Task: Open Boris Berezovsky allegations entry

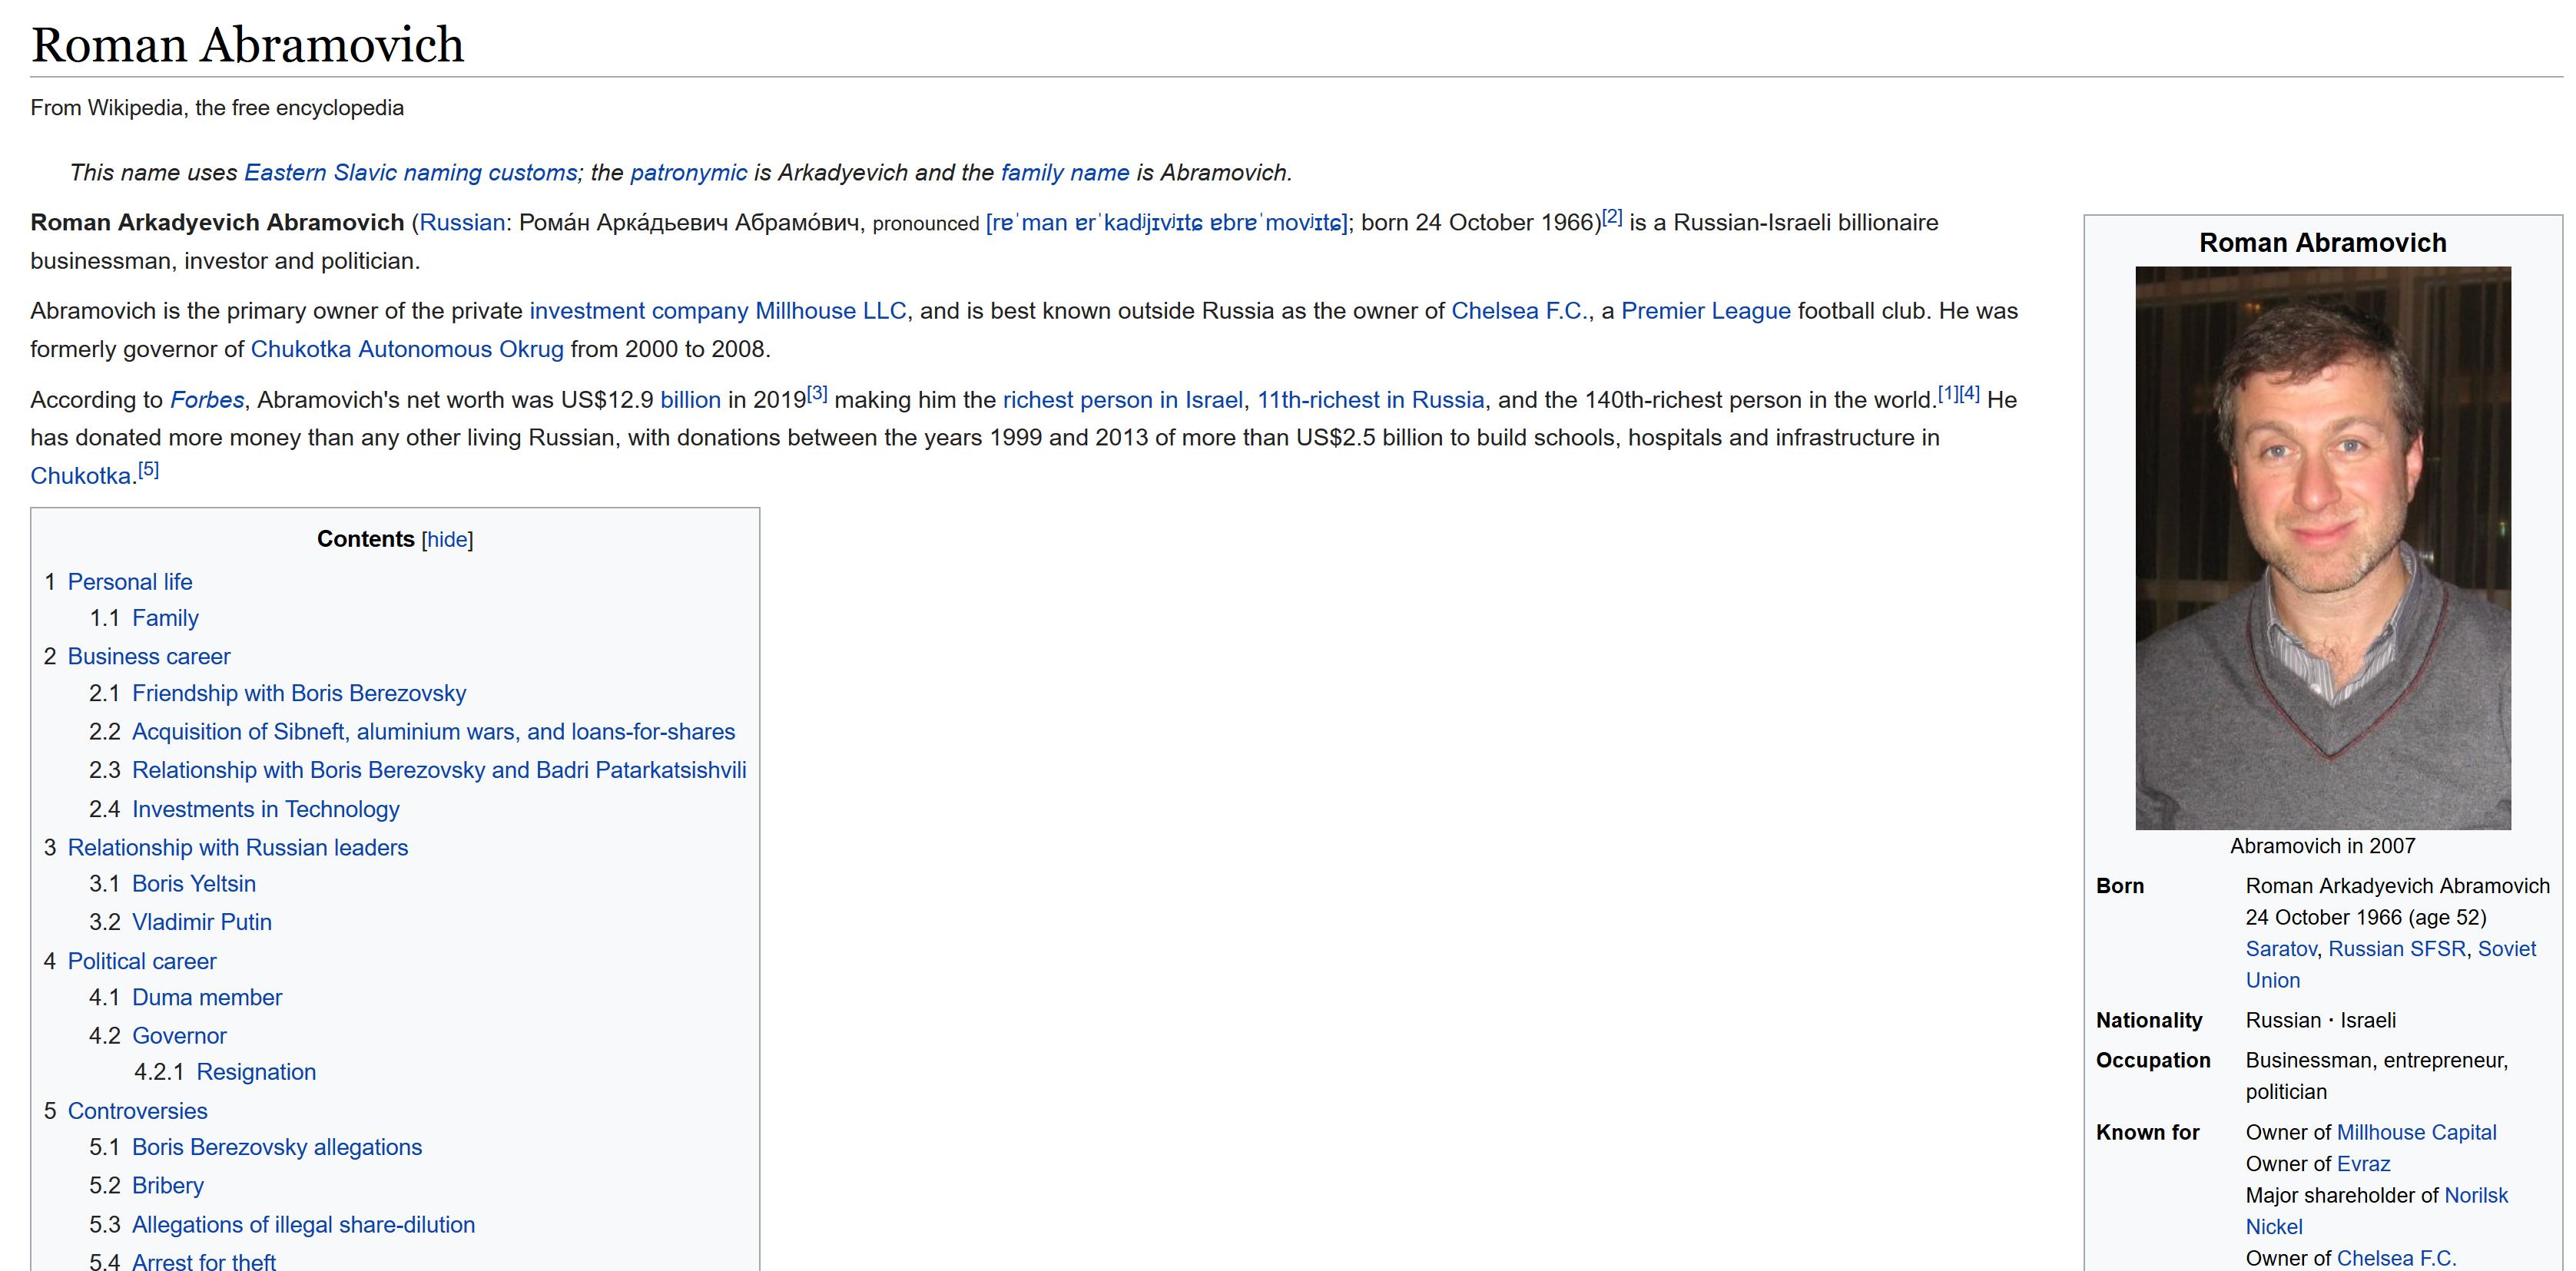Action: tap(277, 1147)
